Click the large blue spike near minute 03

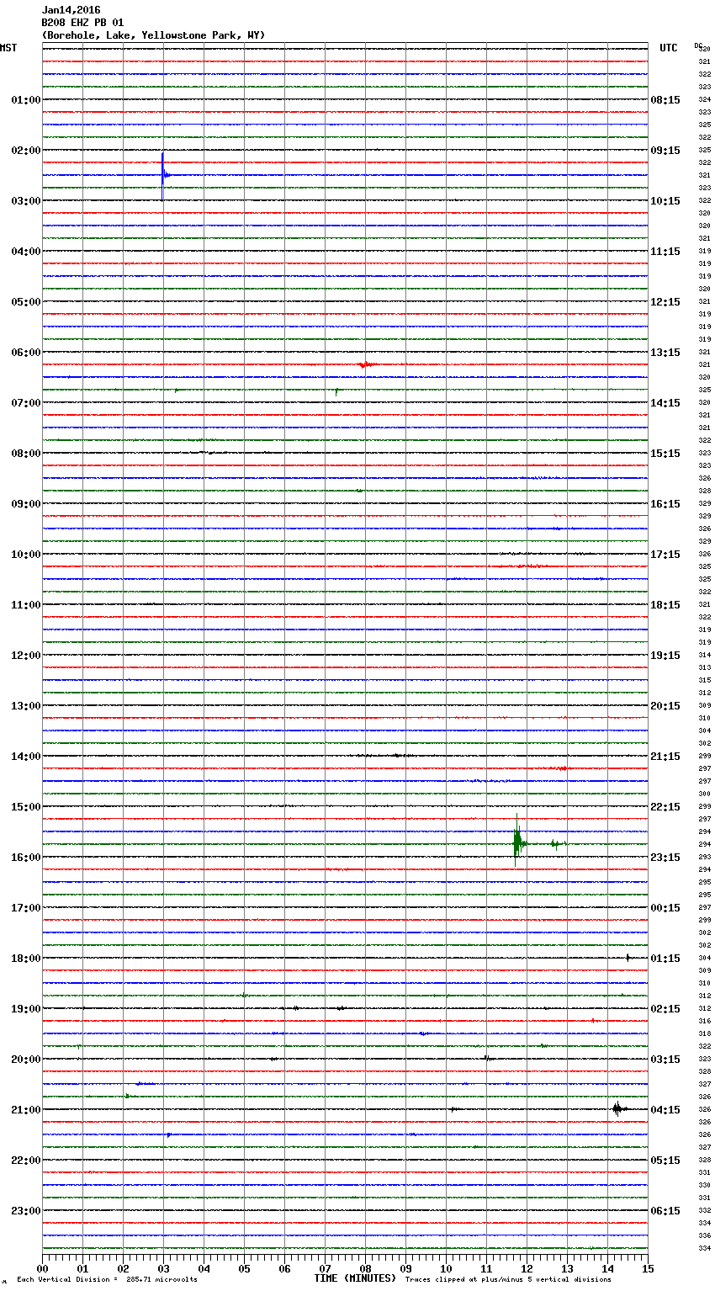163,175
